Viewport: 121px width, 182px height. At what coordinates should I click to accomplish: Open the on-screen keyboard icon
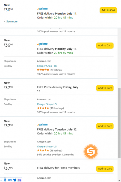(10, 180)
